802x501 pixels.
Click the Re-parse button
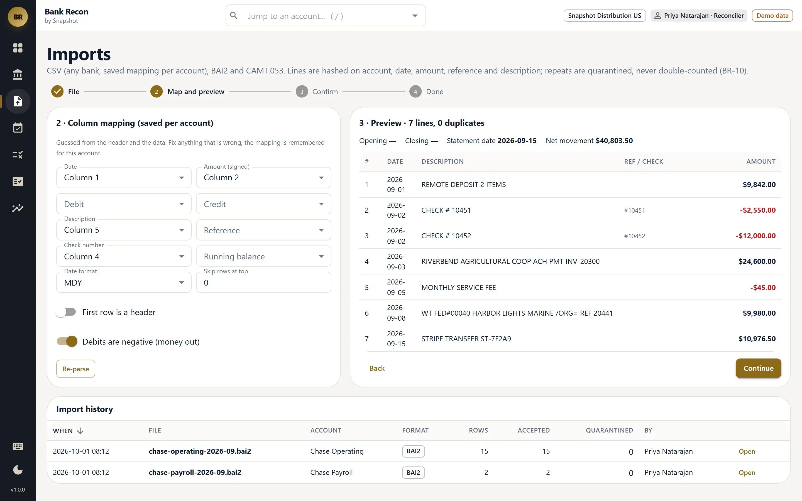tap(75, 369)
